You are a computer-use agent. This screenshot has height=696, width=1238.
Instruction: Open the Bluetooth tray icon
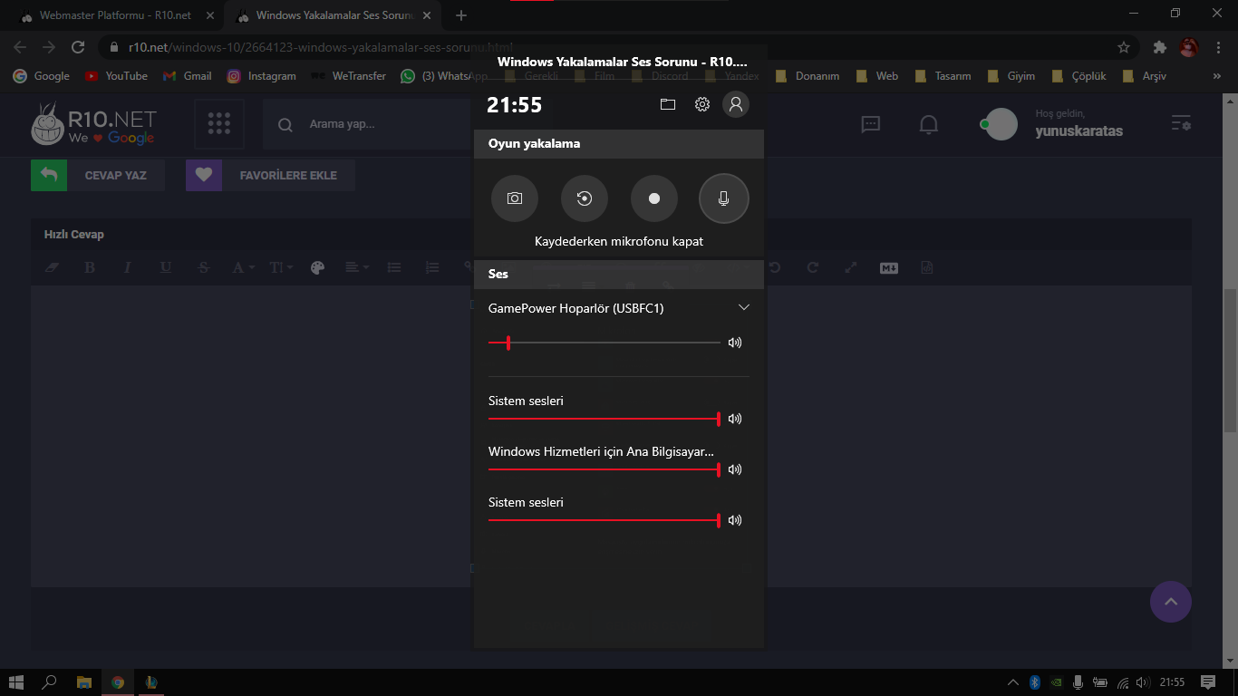click(x=1034, y=682)
